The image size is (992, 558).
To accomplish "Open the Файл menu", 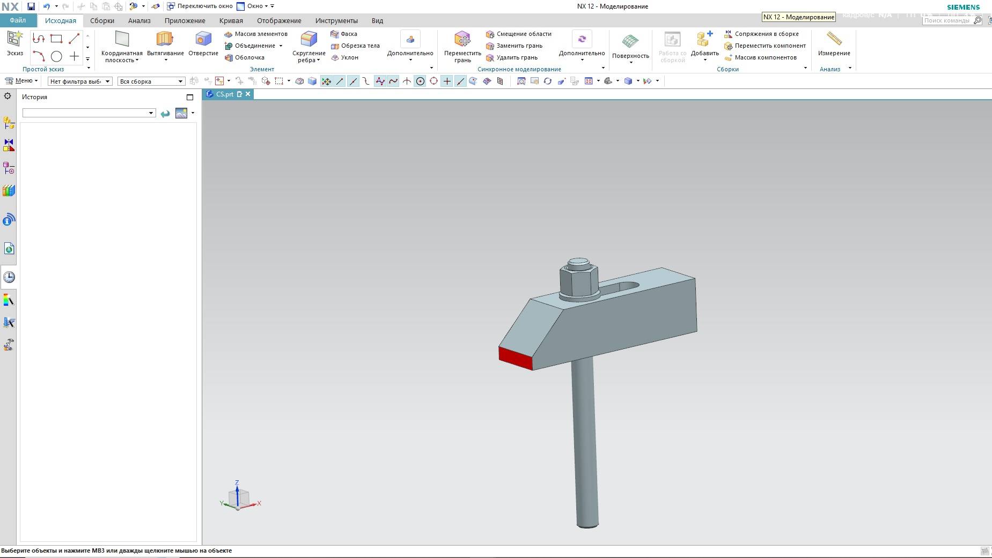I will click(x=18, y=20).
